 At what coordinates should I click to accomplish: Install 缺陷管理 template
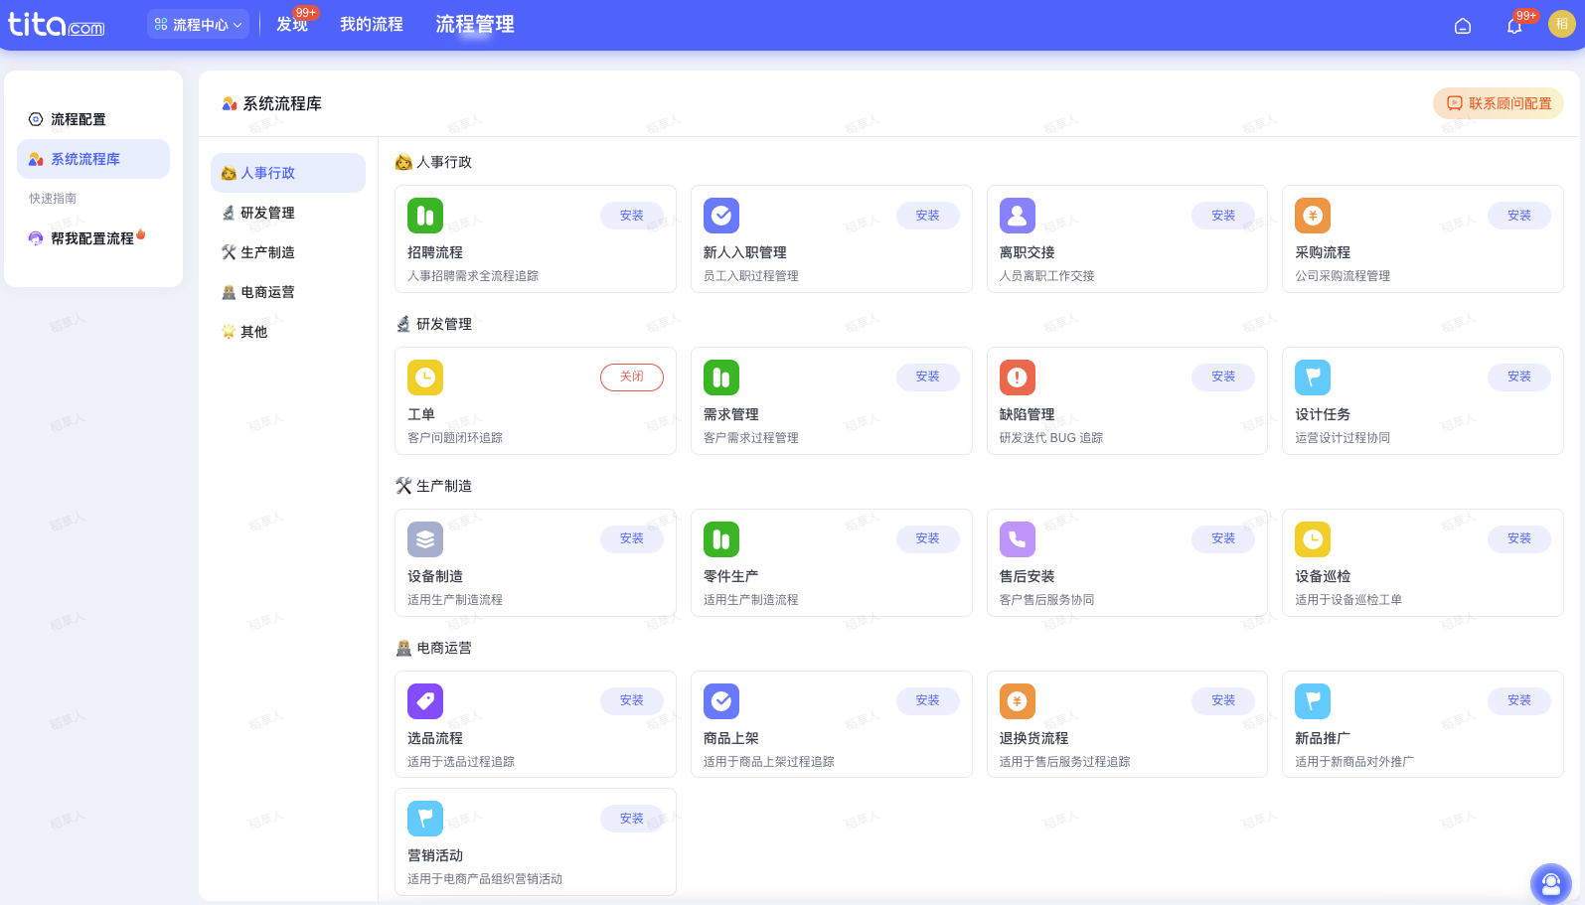(1223, 377)
